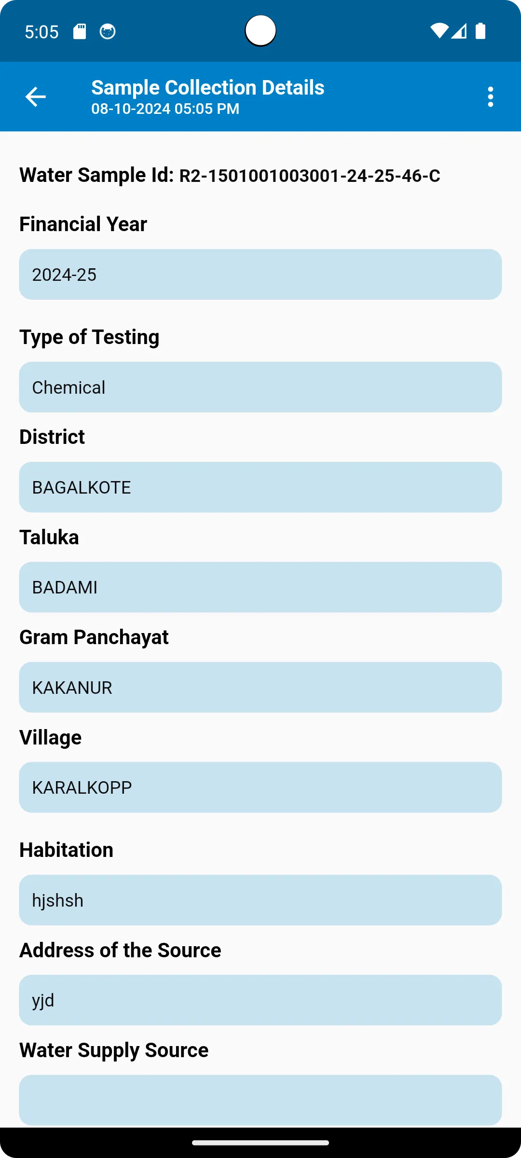521x1158 pixels.
Task: Tap the battery status icon
Action: point(480,31)
